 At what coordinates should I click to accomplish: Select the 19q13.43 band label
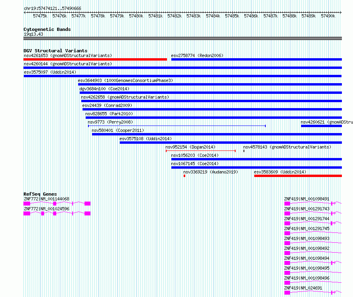(x=33, y=34)
